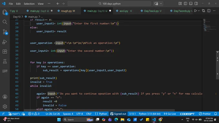Open the Accounts menu icon

pos(5,97)
